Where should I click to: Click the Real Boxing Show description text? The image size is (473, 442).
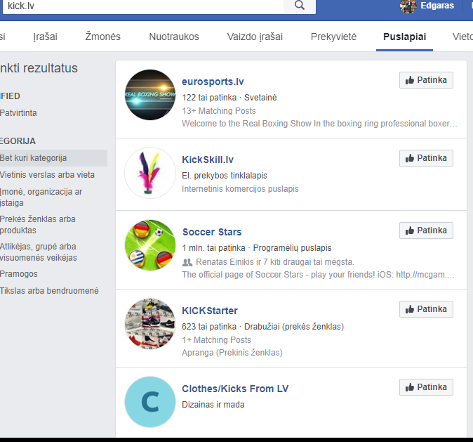319,124
